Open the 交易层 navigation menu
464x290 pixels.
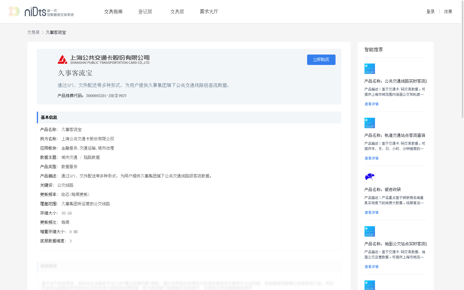point(177,12)
